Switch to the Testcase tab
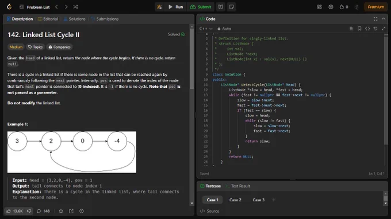The height and width of the screenshot is (219, 391). coord(210,186)
